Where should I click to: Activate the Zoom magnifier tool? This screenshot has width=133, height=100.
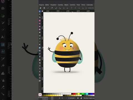coord(40,78)
